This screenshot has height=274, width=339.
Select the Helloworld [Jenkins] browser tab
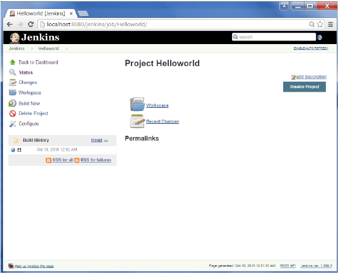[40, 14]
